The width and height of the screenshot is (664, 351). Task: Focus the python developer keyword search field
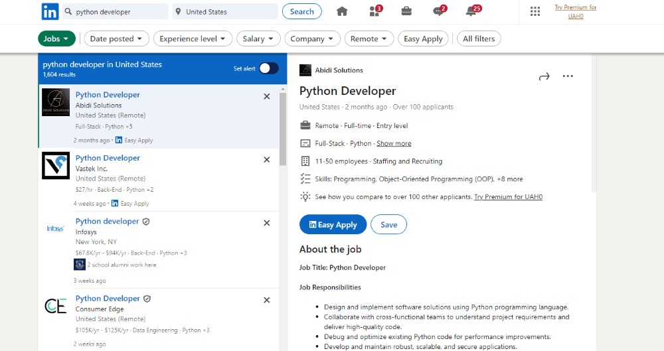(115, 11)
